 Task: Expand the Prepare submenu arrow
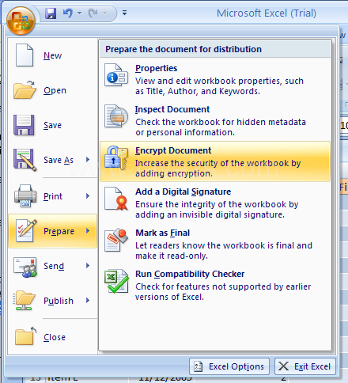point(88,231)
